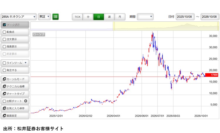
Task: Click the チャートタイプ popup icon
Action: pyautogui.click(x=4, y=94)
